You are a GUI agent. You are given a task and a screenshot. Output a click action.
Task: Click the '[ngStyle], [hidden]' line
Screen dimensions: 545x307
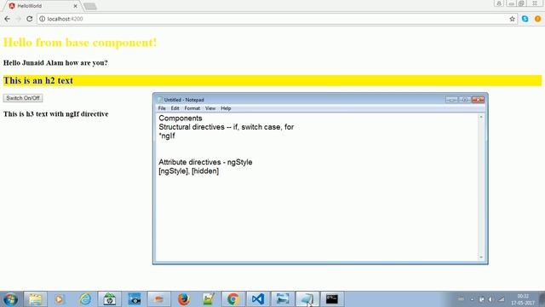click(189, 171)
